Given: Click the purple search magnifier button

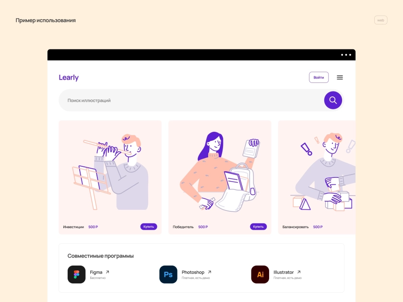Looking at the screenshot, I should (333, 100).
